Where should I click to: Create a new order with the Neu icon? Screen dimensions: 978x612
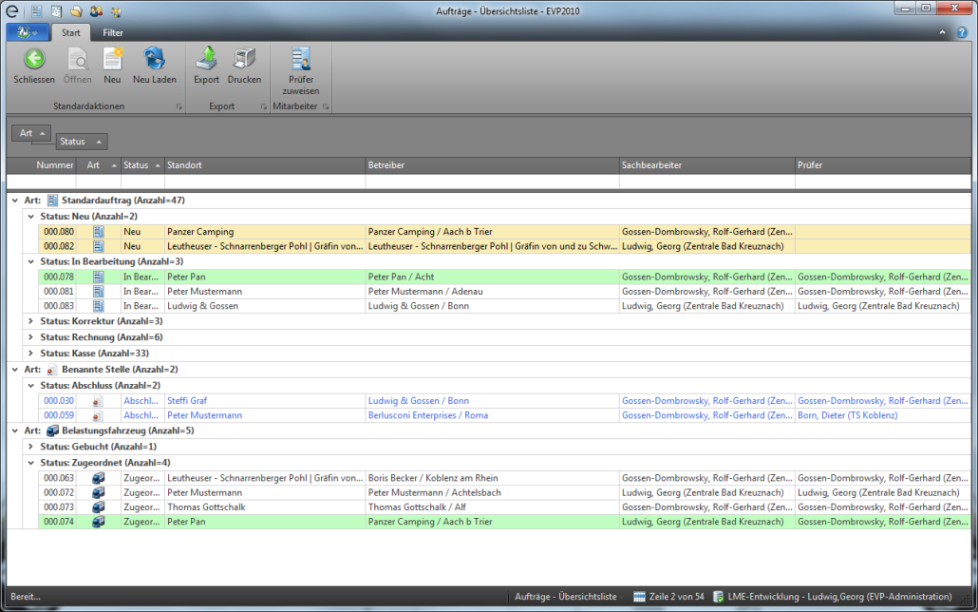point(112,59)
